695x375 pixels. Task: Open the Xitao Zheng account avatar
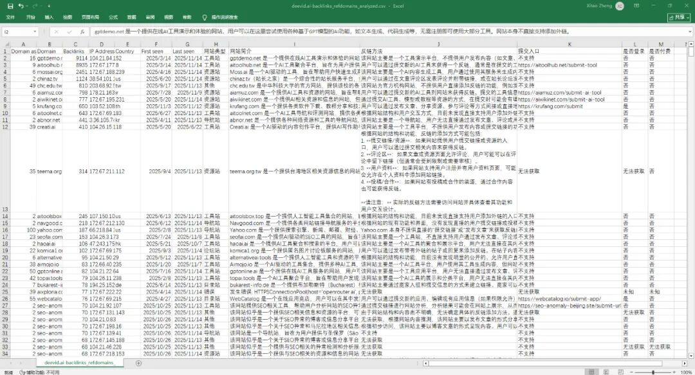click(620, 6)
